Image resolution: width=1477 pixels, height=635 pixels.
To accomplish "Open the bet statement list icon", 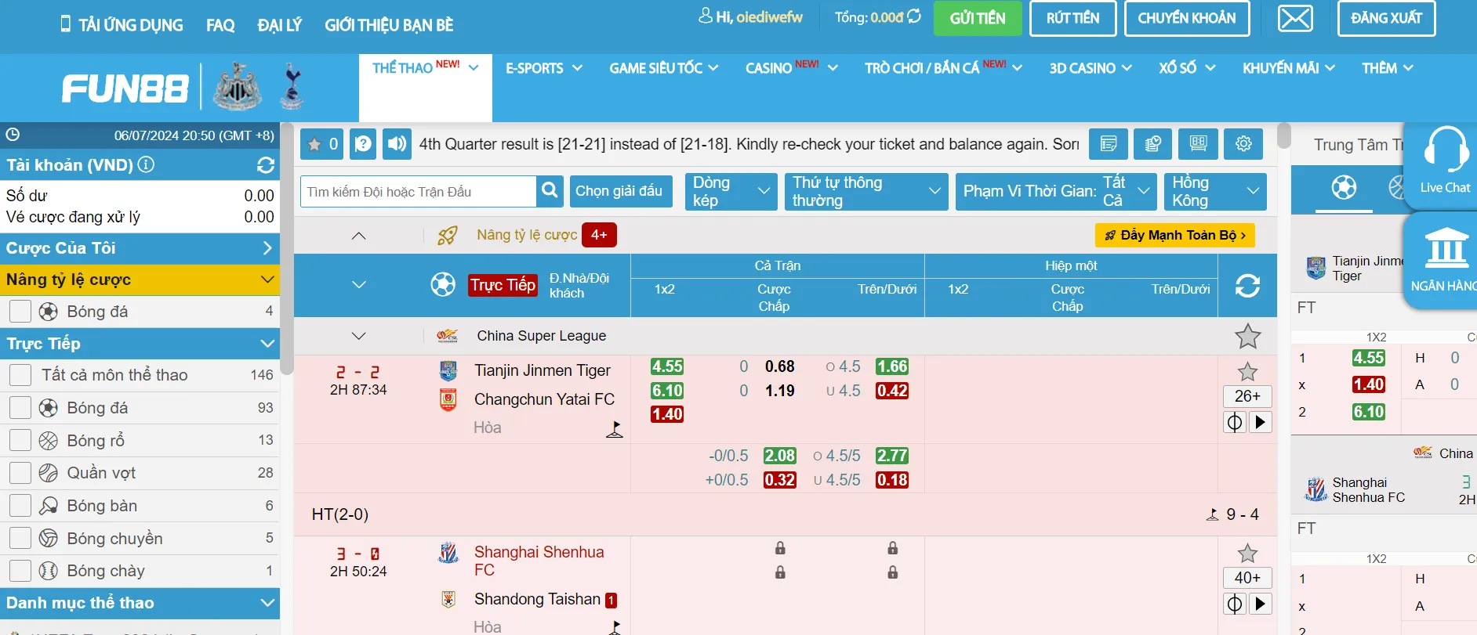I will 1109,144.
